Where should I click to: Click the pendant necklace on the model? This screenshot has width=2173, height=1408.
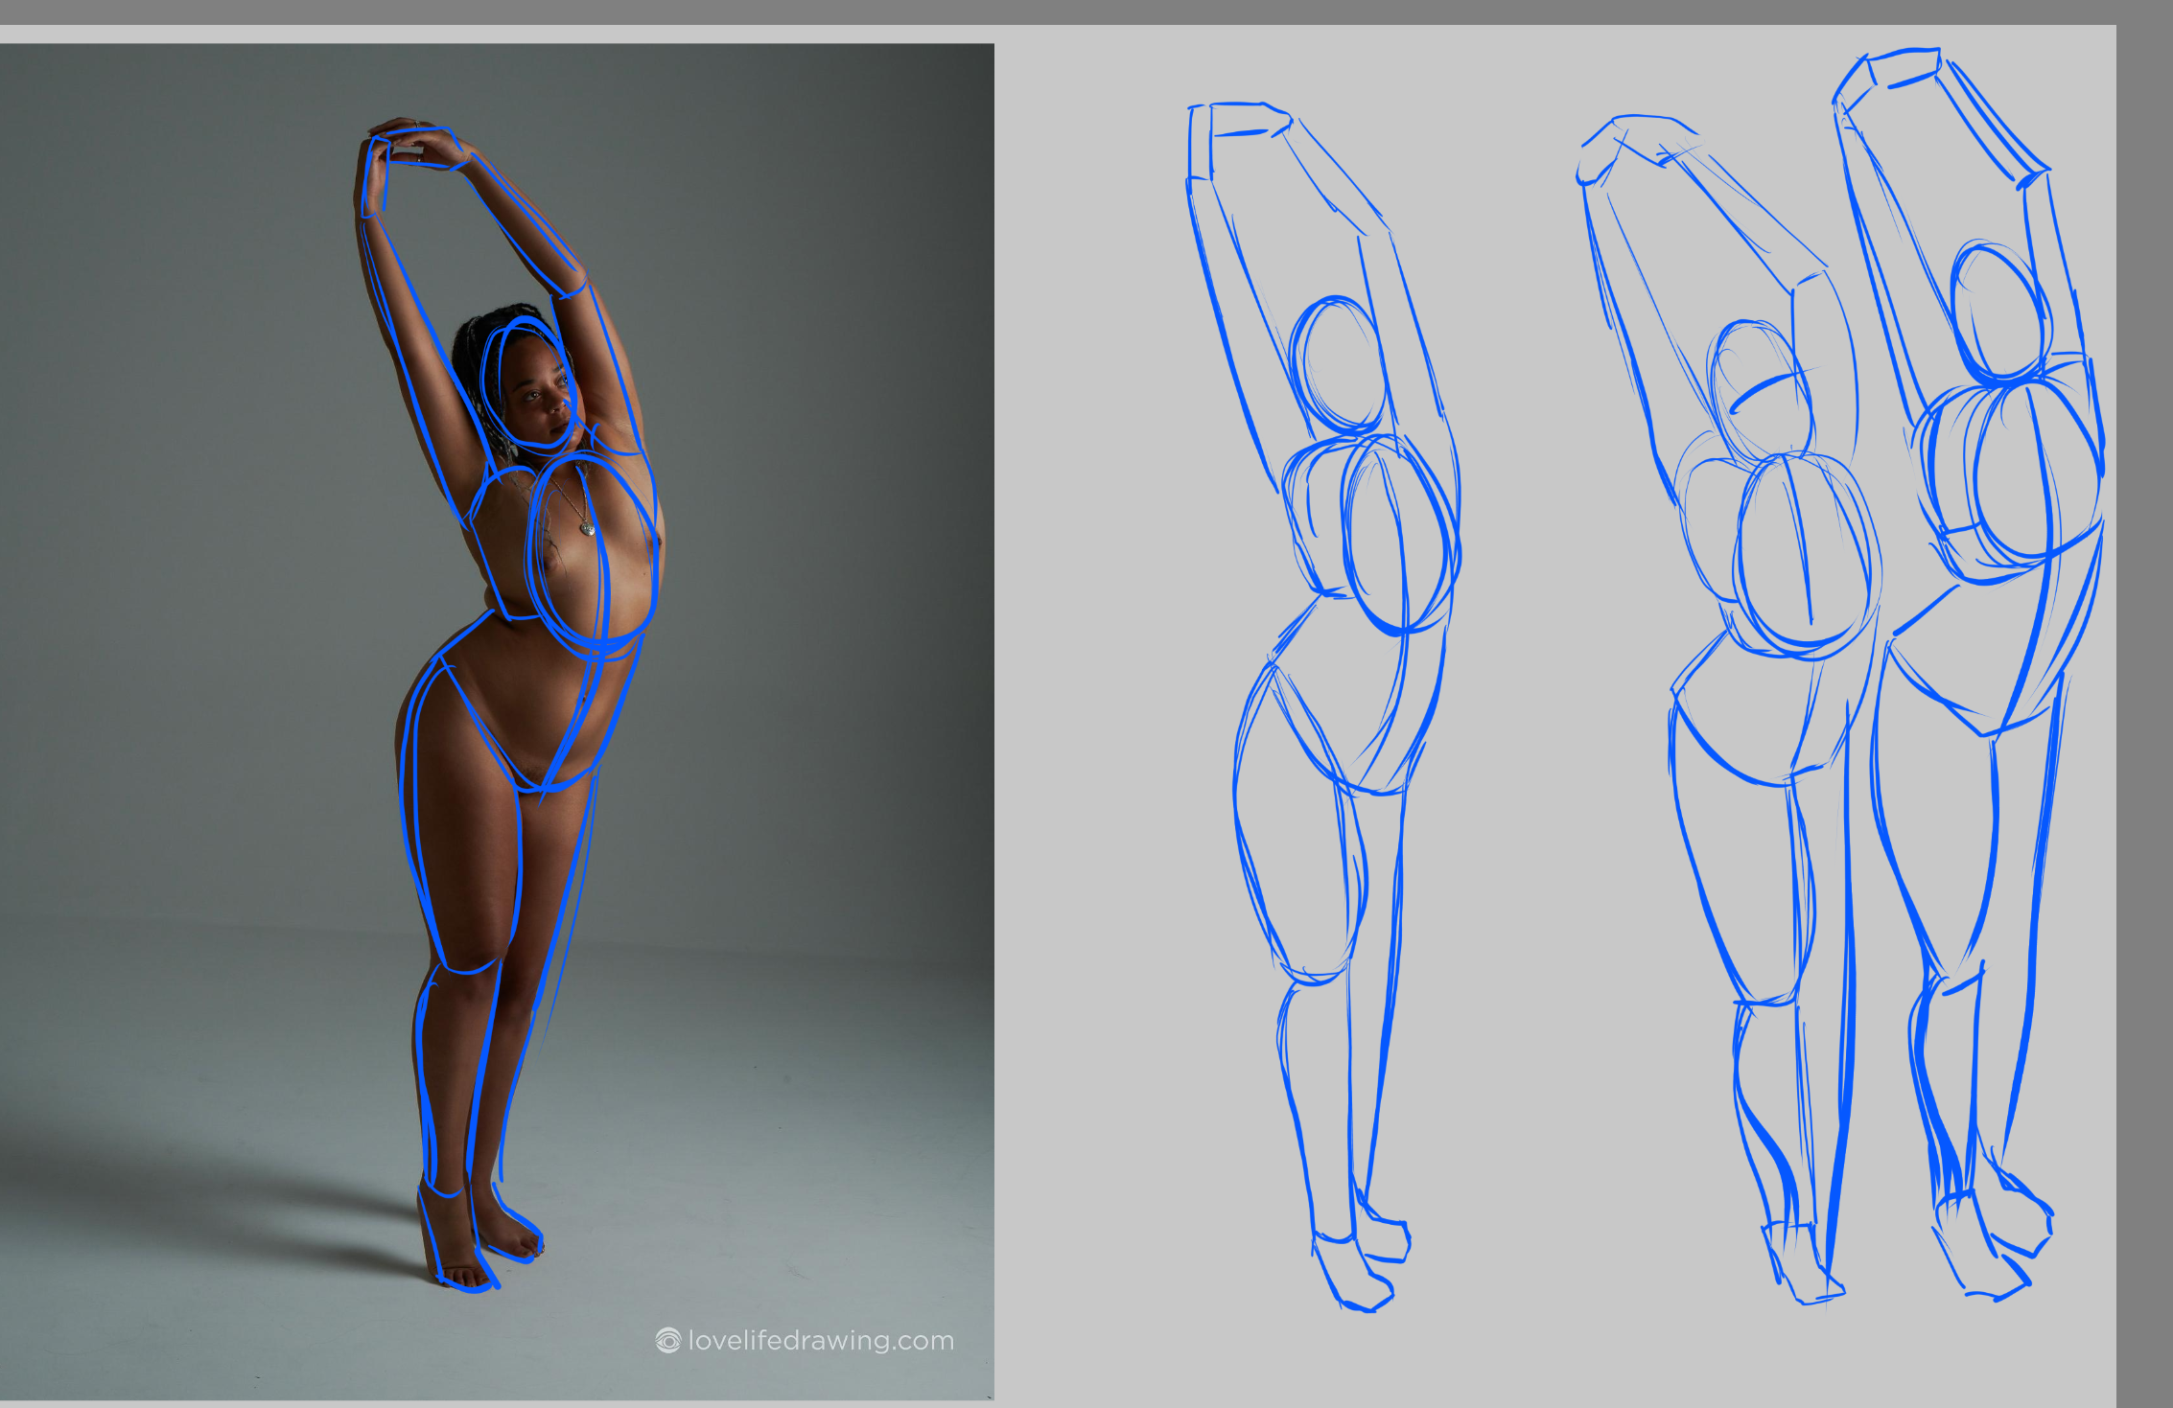tap(586, 527)
